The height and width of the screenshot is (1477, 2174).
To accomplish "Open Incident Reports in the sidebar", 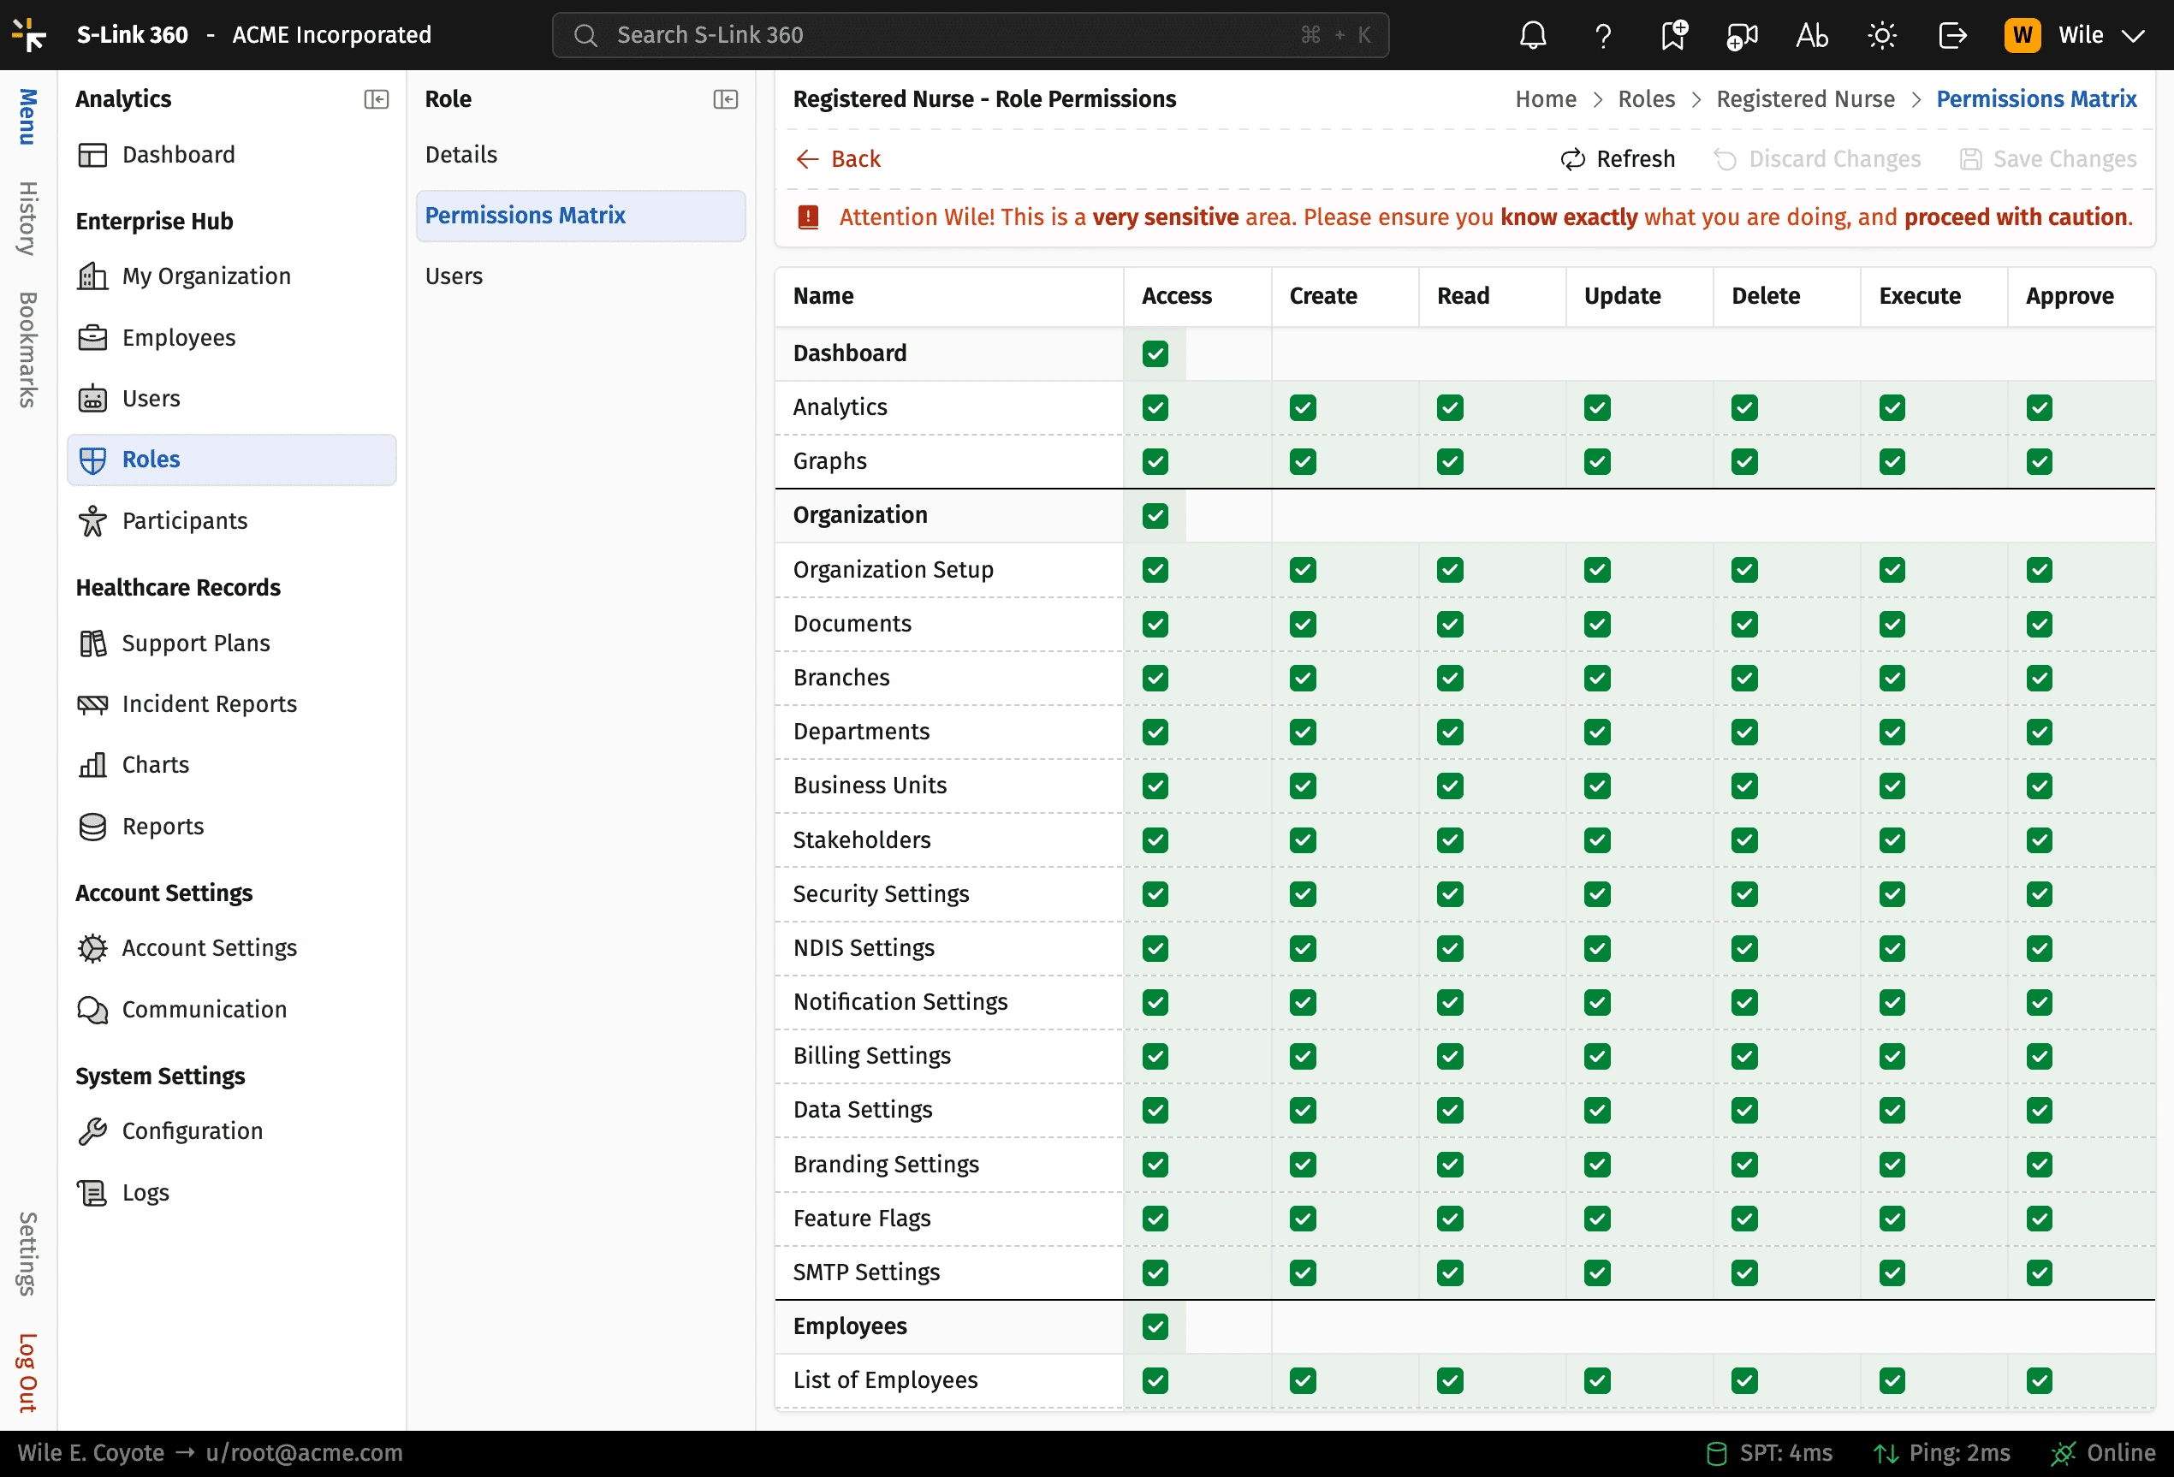I will point(209,703).
